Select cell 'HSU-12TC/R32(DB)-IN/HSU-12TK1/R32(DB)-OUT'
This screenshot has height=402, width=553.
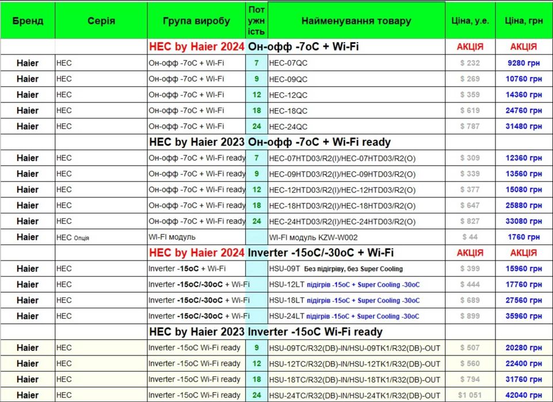[x=356, y=364]
